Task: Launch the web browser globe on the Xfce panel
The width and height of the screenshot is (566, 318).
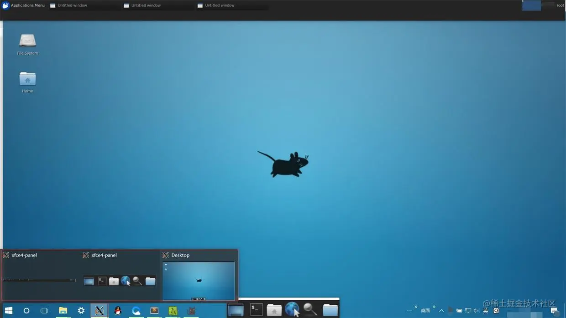Action: click(291, 310)
